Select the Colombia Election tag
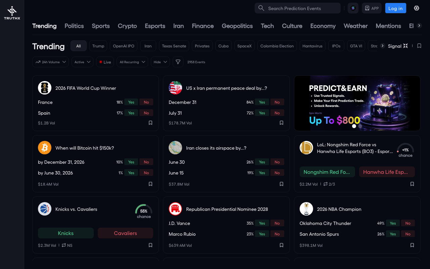 coord(277,46)
